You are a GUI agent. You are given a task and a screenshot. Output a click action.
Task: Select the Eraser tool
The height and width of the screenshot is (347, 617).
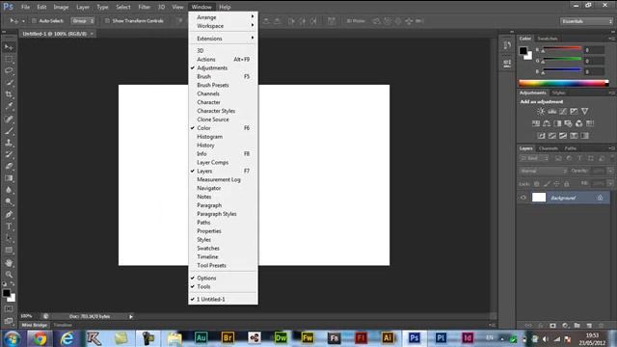9,166
